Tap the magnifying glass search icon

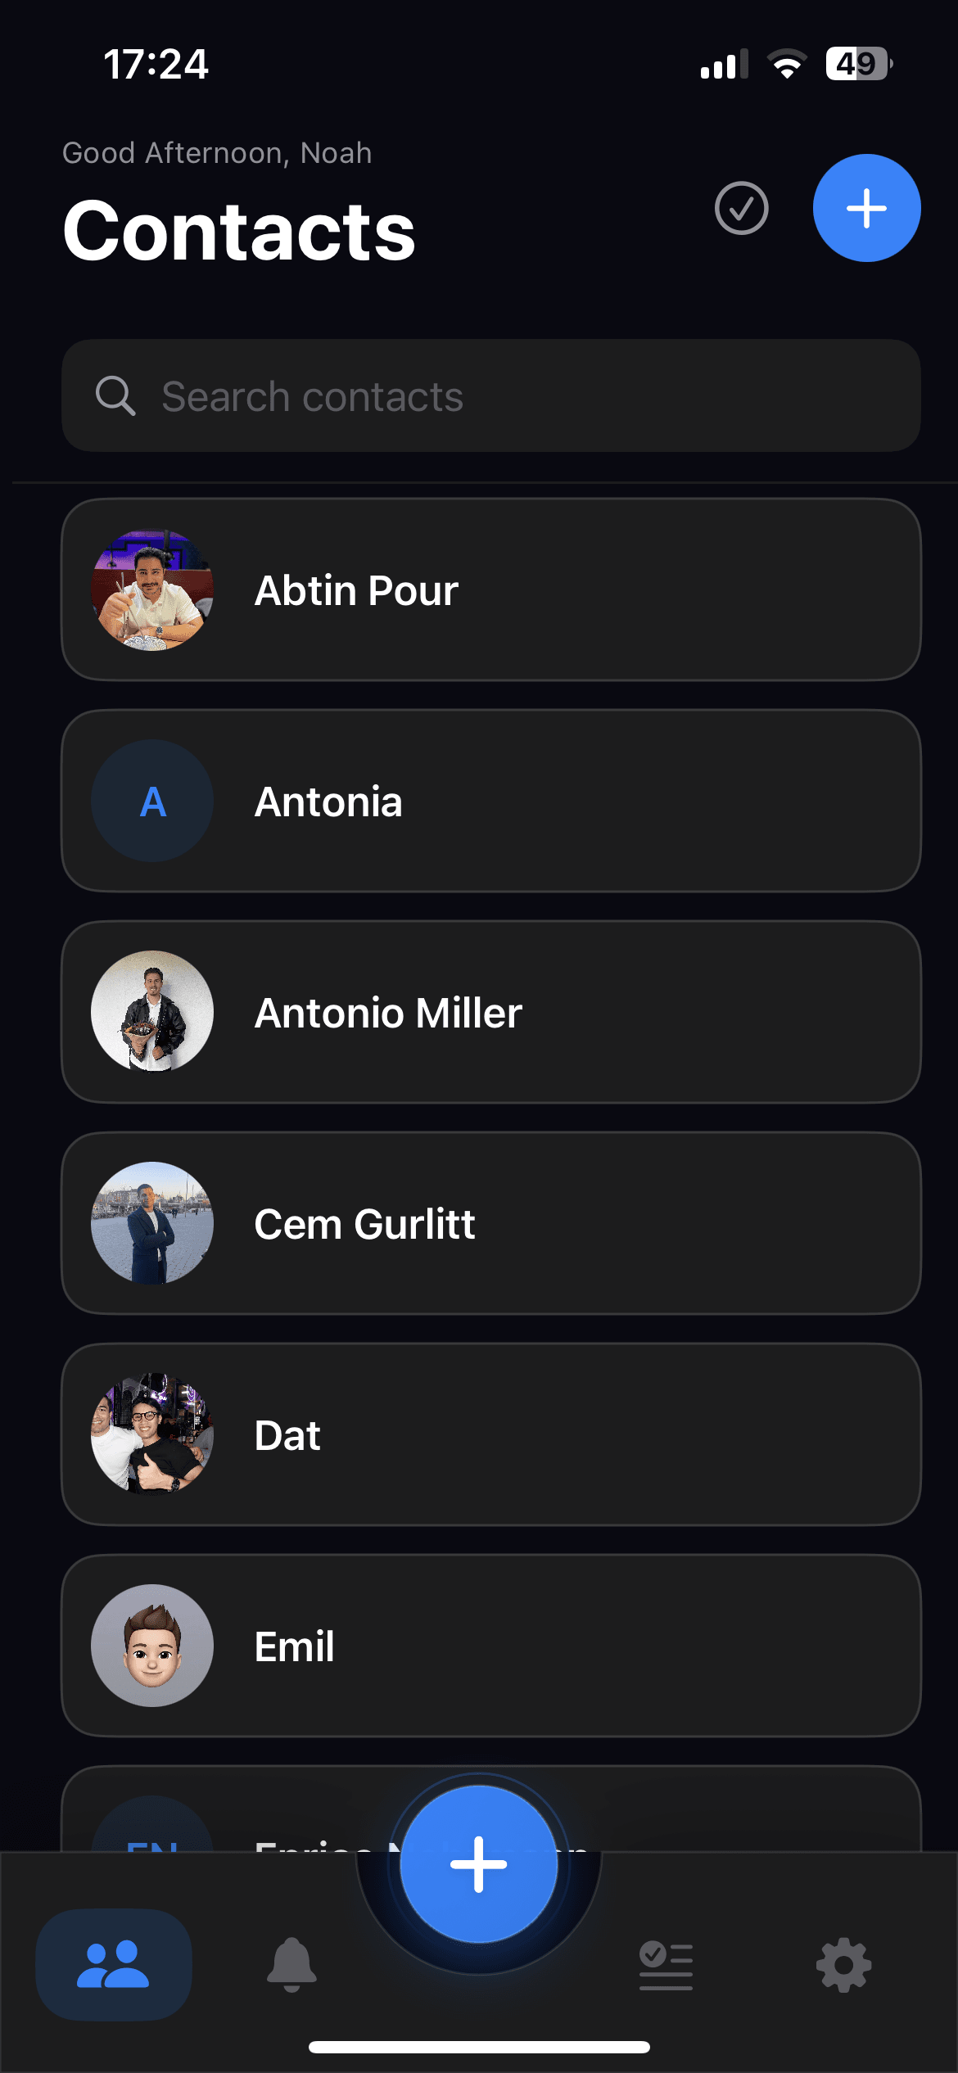[115, 396]
